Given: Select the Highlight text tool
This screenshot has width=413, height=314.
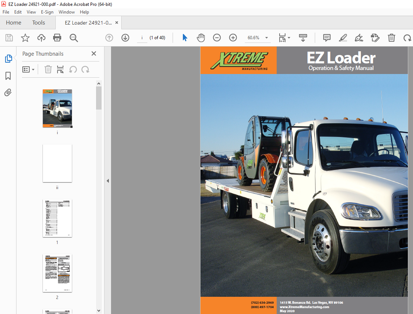Looking at the screenshot, I should pyautogui.click(x=343, y=38).
